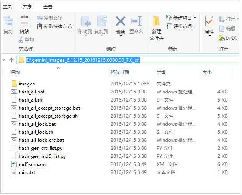Select flash_all_lock.sh file name
Viewport: 242px width, 195px height.
coord(36,132)
